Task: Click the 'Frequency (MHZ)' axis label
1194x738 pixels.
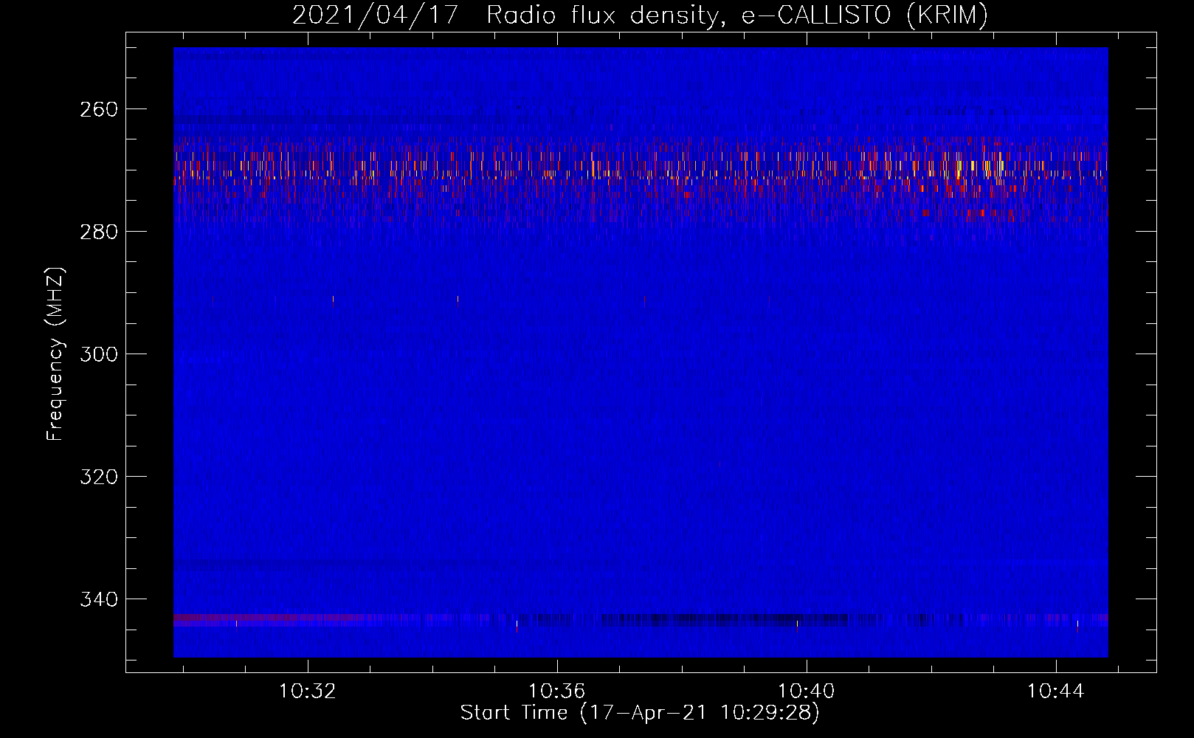Action: pyautogui.click(x=55, y=354)
